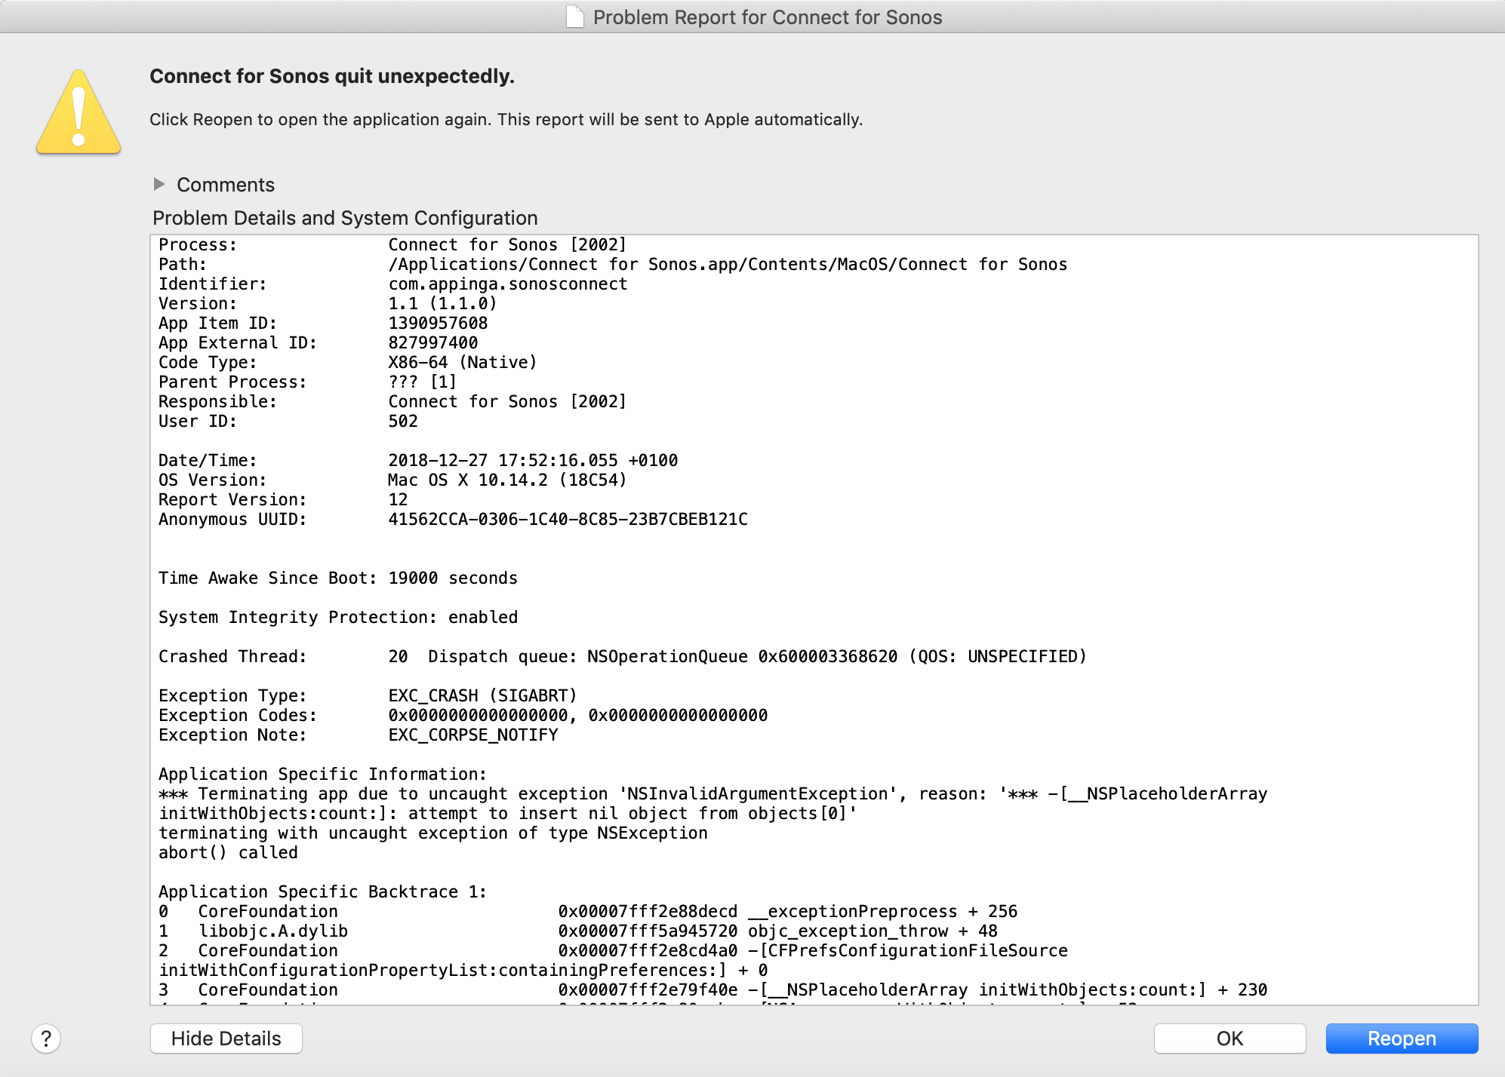Click the document icon in title bar

tap(575, 17)
